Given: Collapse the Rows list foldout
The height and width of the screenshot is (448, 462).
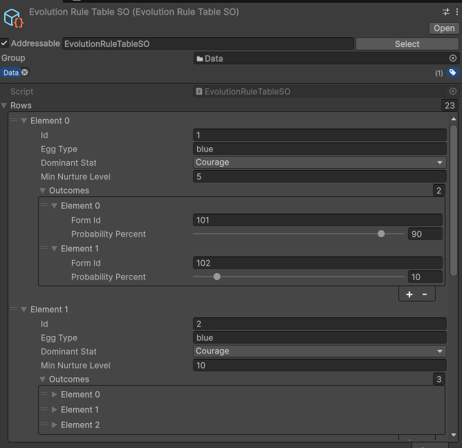Looking at the screenshot, I should point(4,106).
